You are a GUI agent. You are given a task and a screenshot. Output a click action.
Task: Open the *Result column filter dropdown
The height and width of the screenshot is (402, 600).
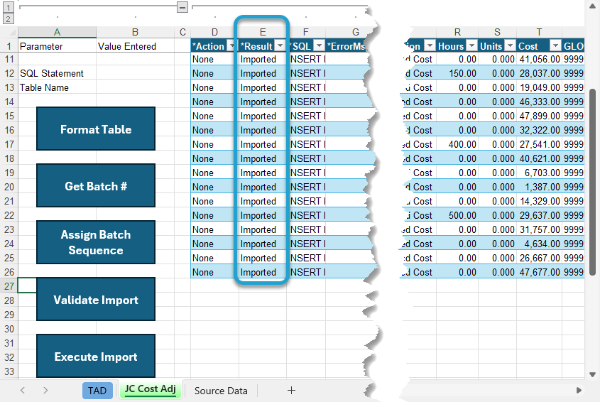pyautogui.click(x=280, y=46)
